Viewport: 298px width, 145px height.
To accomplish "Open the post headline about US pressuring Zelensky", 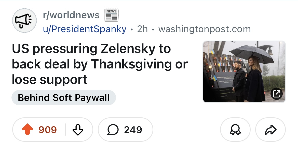I will [x=99, y=64].
